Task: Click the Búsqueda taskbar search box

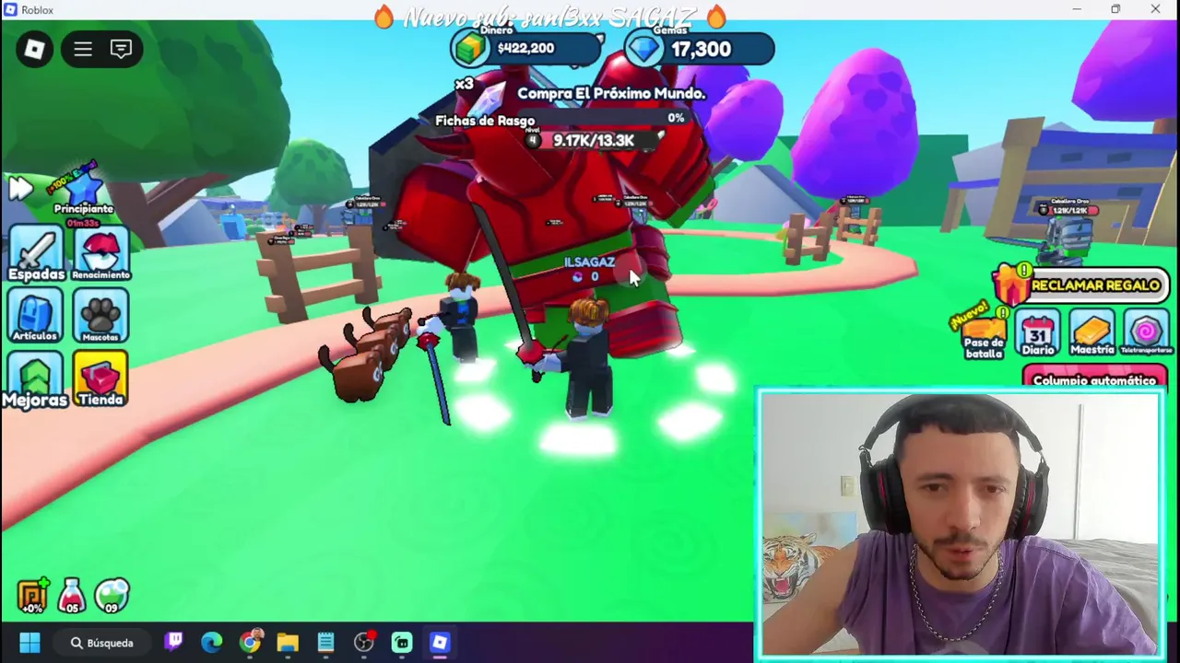Action: 101,643
